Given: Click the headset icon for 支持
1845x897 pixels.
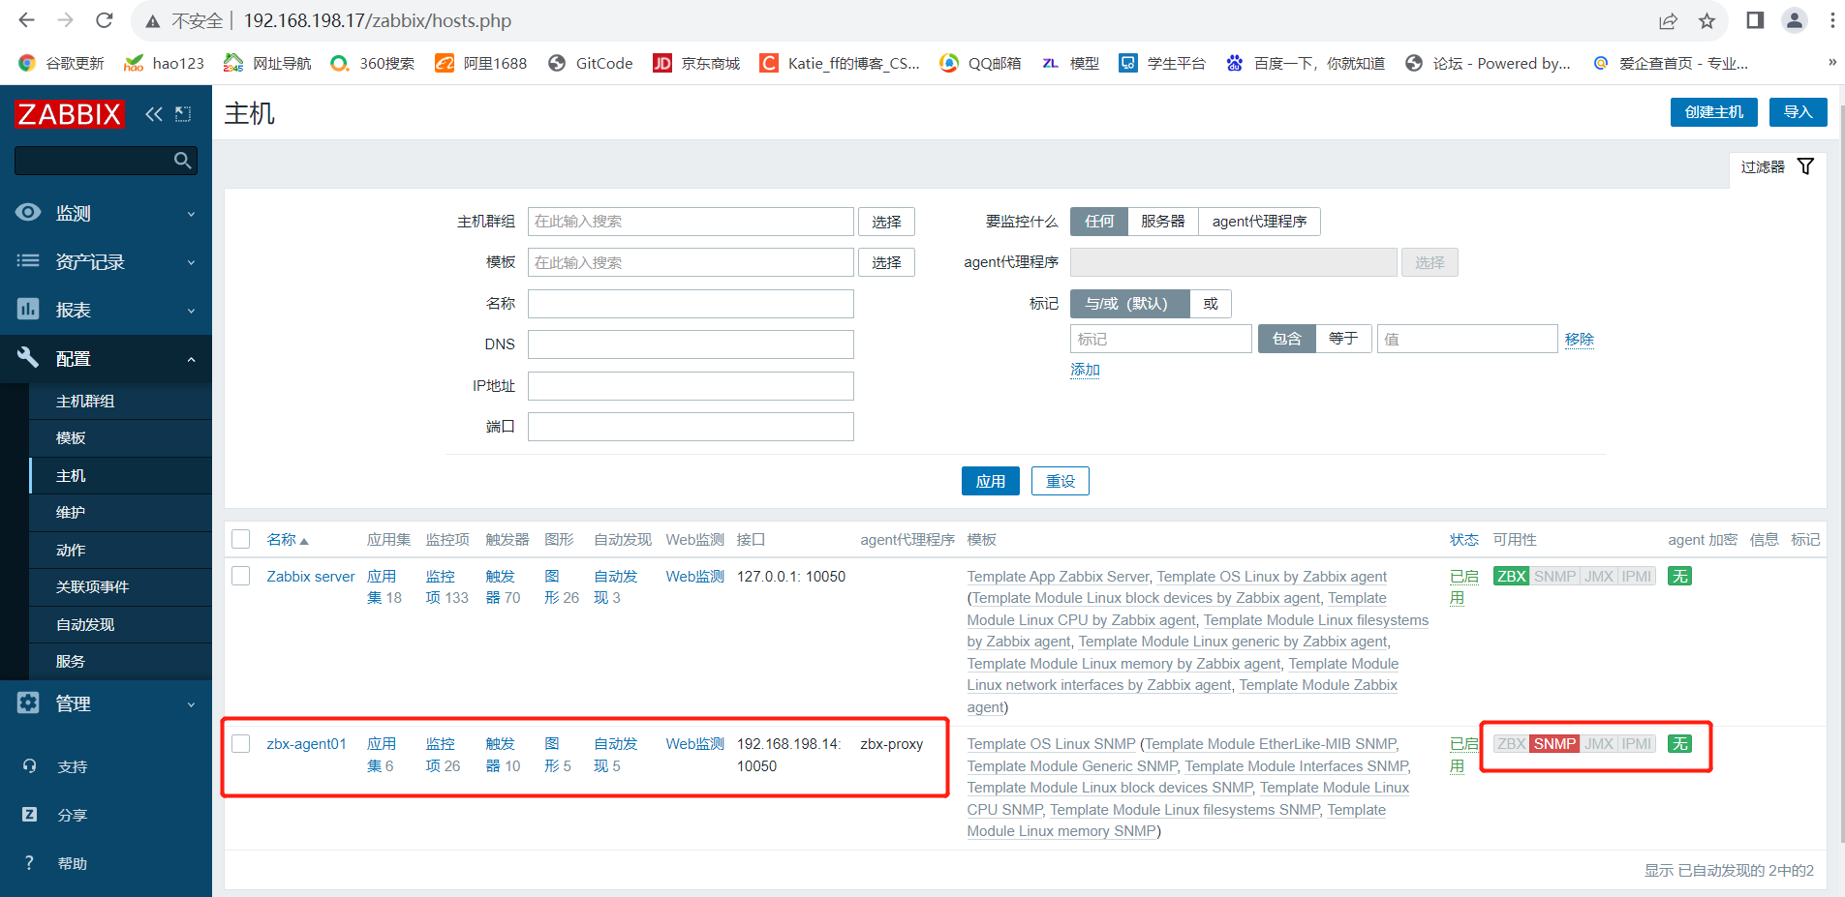Looking at the screenshot, I should [x=29, y=766].
